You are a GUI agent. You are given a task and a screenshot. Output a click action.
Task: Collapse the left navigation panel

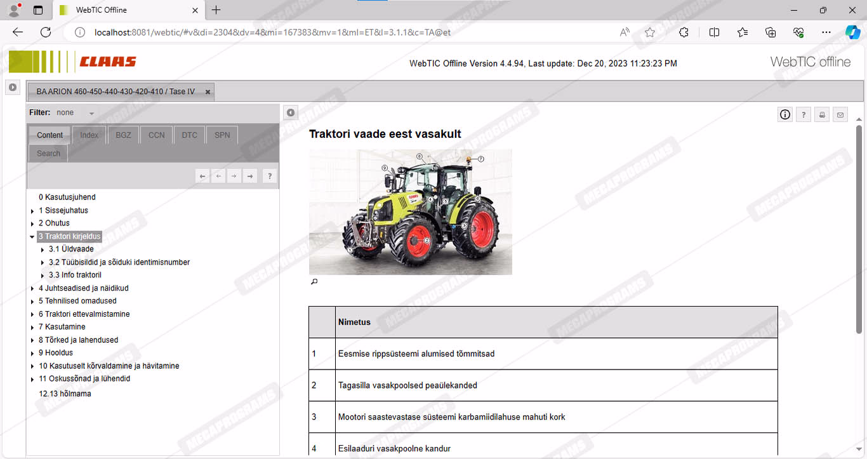tap(290, 113)
